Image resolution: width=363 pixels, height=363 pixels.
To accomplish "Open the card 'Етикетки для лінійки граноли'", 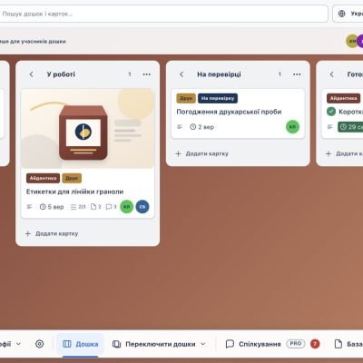I will [x=74, y=191].
